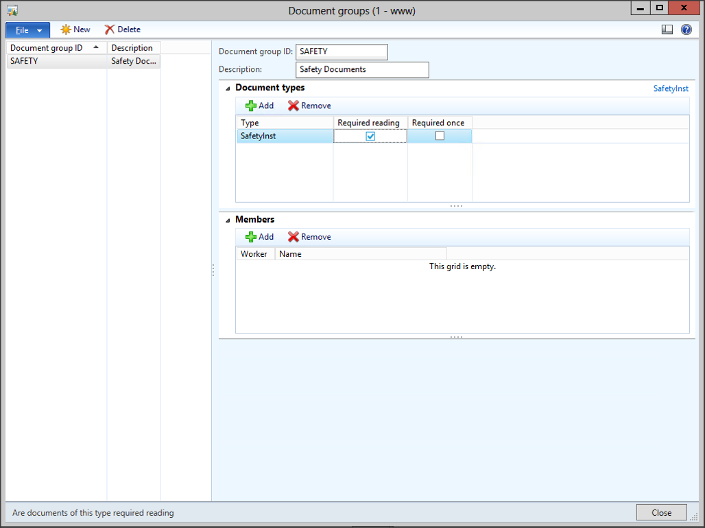
Task: Collapse the Document types section
Action: tap(228, 88)
